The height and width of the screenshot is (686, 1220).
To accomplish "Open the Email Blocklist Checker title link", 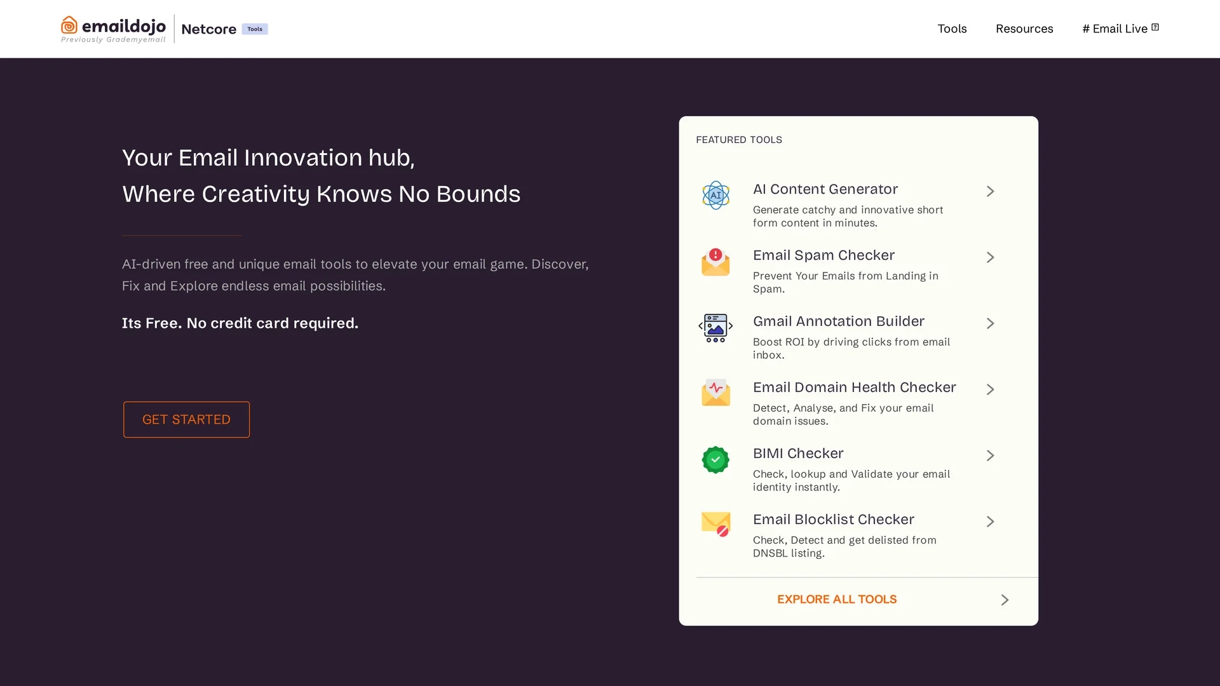I will pyautogui.click(x=834, y=520).
